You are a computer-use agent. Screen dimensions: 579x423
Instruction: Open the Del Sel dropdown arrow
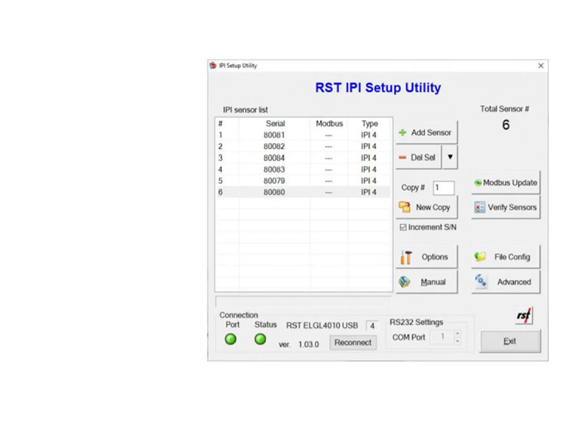click(x=450, y=157)
